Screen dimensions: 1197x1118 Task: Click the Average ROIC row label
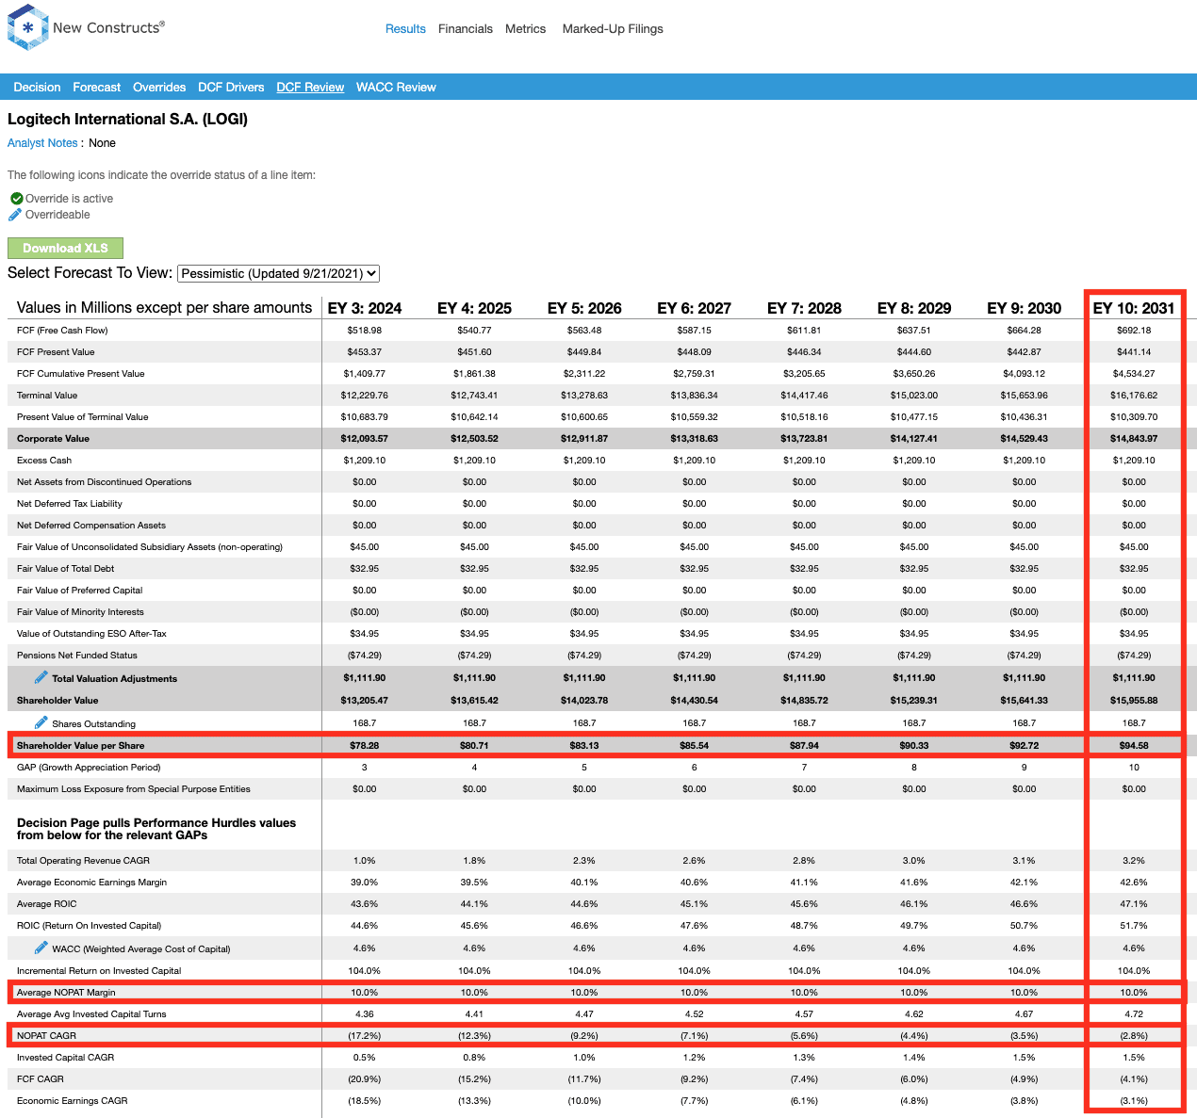coord(47,904)
